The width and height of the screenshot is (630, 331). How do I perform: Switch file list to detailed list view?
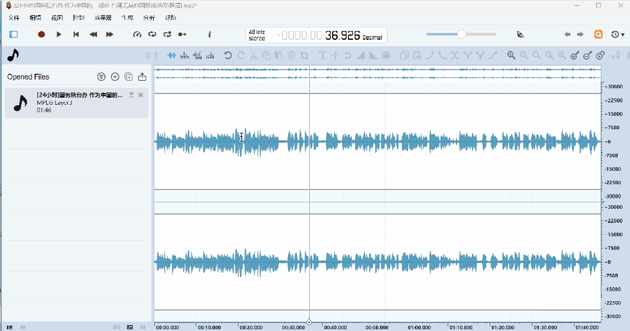[9, 327]
